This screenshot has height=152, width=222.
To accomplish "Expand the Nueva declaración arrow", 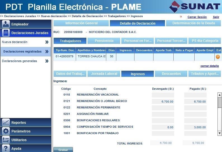I will [47, 42].
